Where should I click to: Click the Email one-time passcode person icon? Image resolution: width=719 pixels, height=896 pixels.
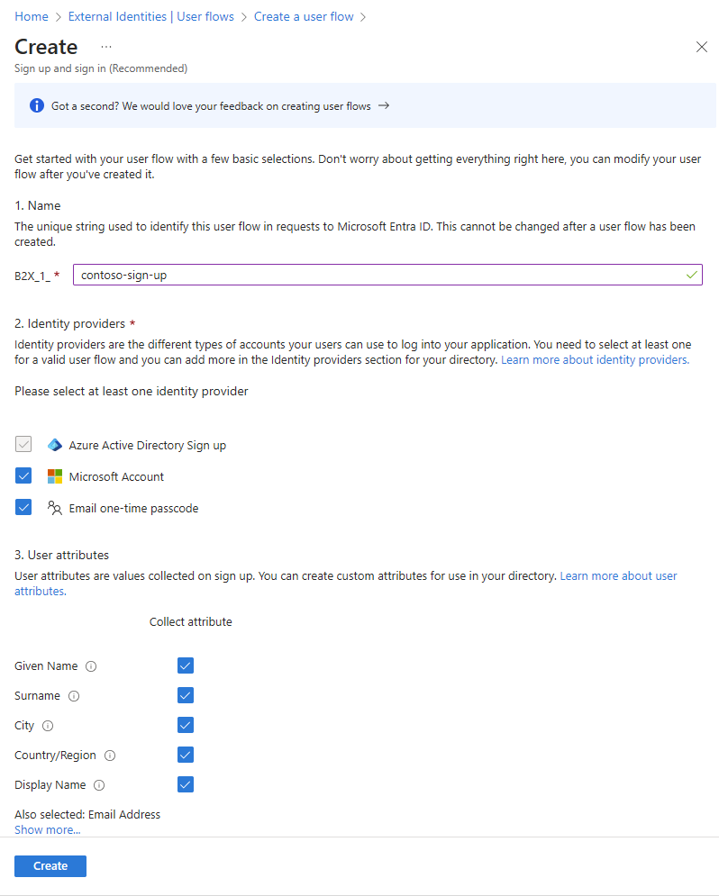click(55, 507)
